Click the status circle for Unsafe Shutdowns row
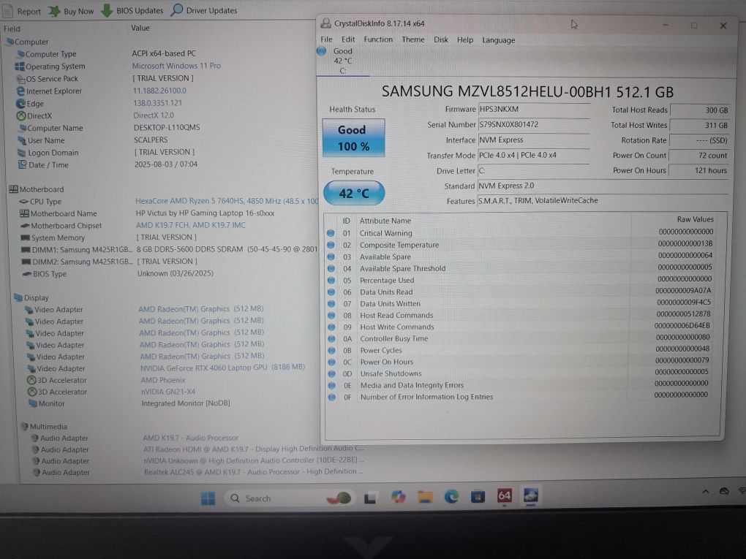Image resolution: width=746 pixels, height=559 pixels. [331, 373]
